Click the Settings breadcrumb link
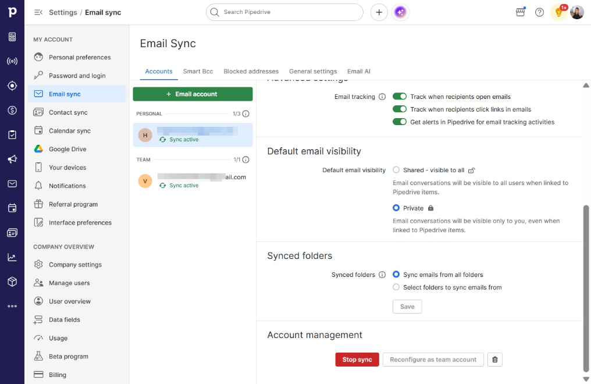Screen dimensions: 591x384 click(63, 12)
